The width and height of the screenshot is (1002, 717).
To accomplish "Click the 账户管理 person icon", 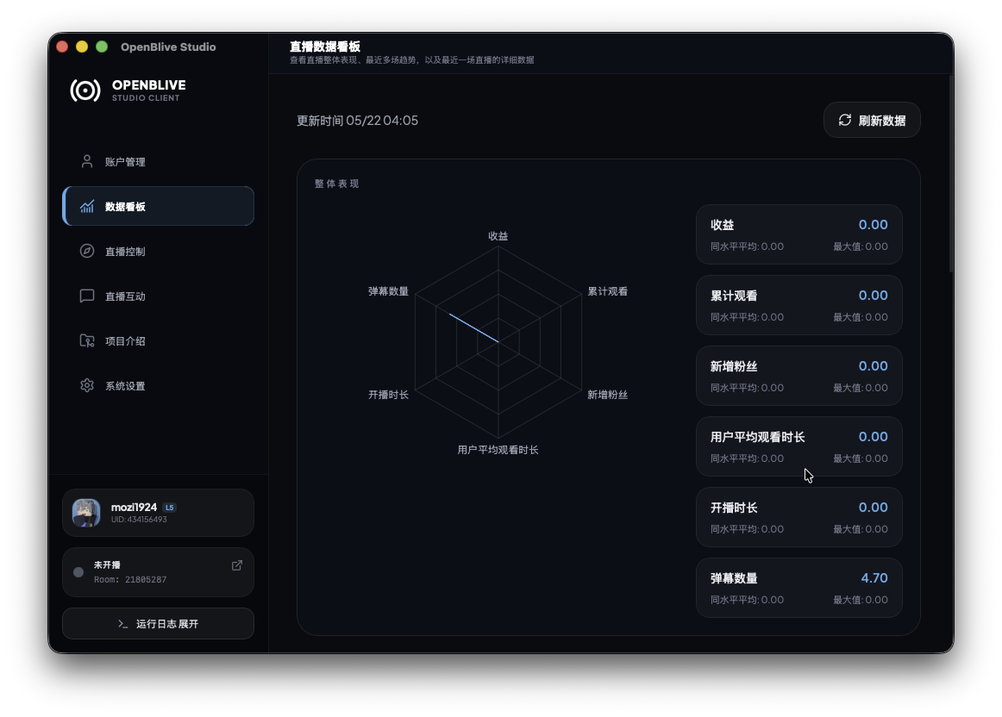I will 87,161.
